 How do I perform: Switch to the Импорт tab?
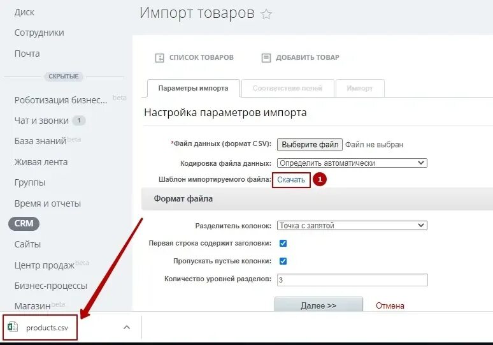click(360, 88)
